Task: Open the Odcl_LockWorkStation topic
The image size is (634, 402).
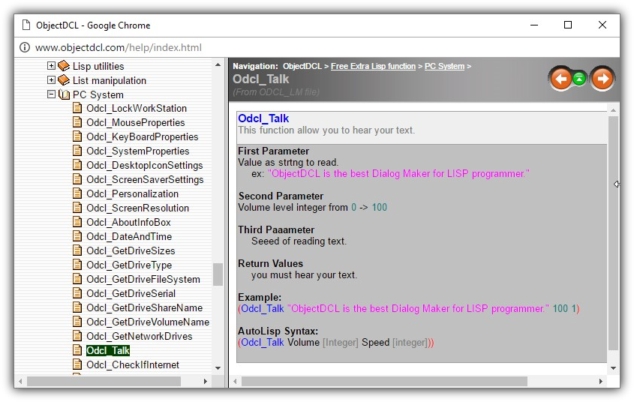Action: [137, 108]
